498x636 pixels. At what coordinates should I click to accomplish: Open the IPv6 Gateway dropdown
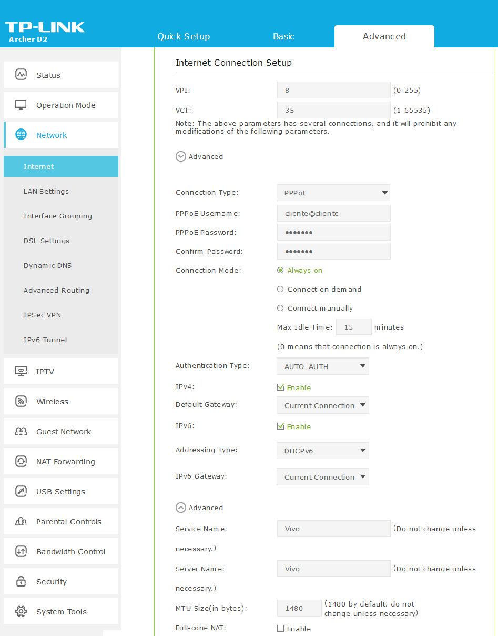click(323, 477)
